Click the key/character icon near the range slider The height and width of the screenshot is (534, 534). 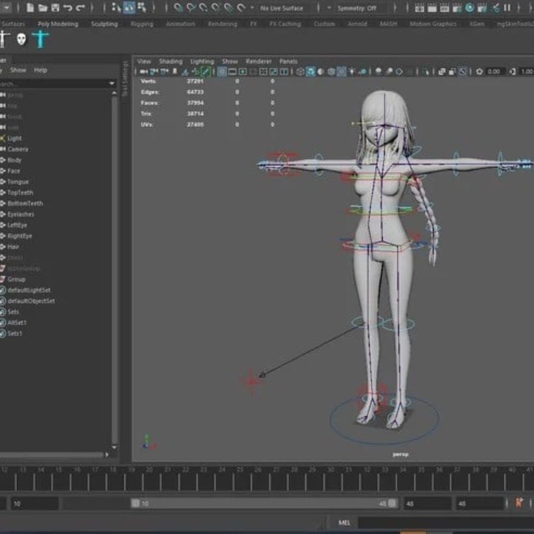(x=519, y=503)
